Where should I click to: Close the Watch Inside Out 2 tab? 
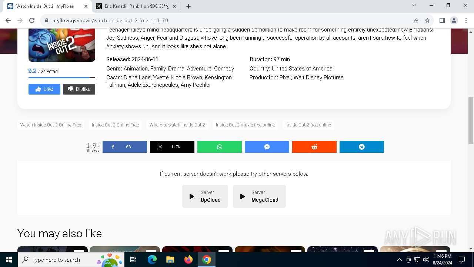click(86, 6)
